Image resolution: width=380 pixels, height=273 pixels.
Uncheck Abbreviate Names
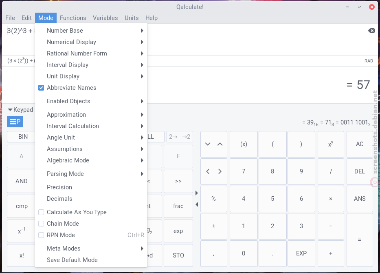(91, 88)
